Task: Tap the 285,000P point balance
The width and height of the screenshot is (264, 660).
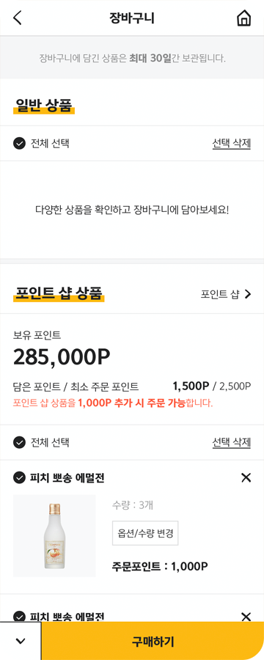Action: (x=62, y=357)
